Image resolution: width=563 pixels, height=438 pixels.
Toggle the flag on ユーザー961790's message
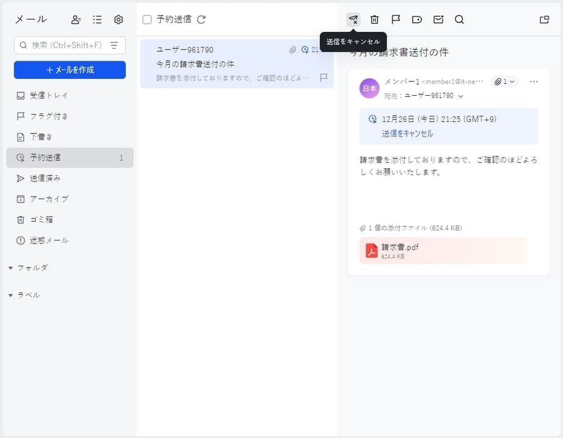(x=323, y=78)
